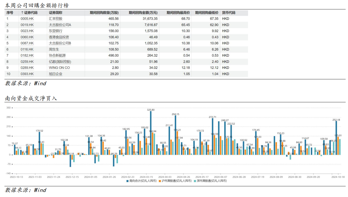Select the WING ON CO name cell

(x=59, y=68)
